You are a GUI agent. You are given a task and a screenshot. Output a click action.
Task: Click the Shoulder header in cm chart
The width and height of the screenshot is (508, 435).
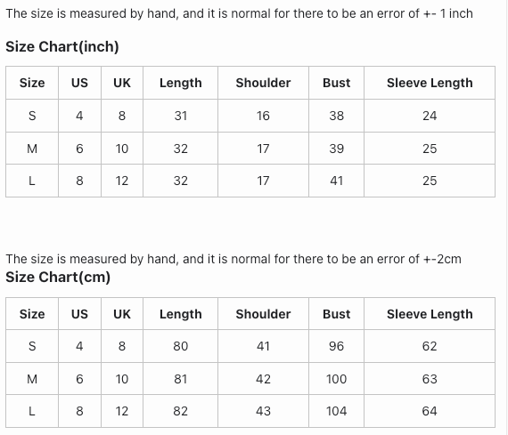pos(263,314)
